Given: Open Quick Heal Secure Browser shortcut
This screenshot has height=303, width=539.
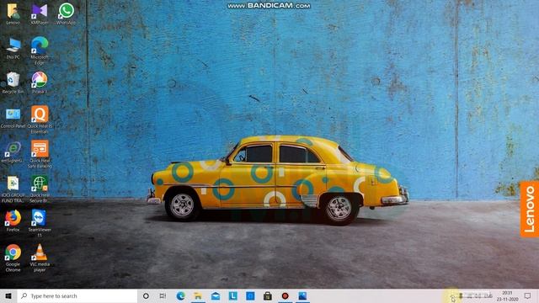Looking at the screenshot, I should (40, 189).
